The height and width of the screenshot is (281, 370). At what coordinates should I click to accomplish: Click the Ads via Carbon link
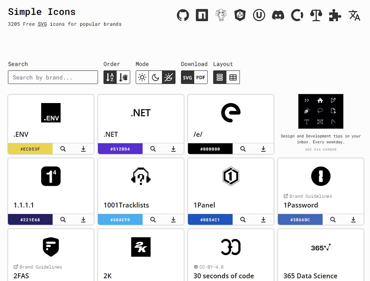[x=321, y=149]
